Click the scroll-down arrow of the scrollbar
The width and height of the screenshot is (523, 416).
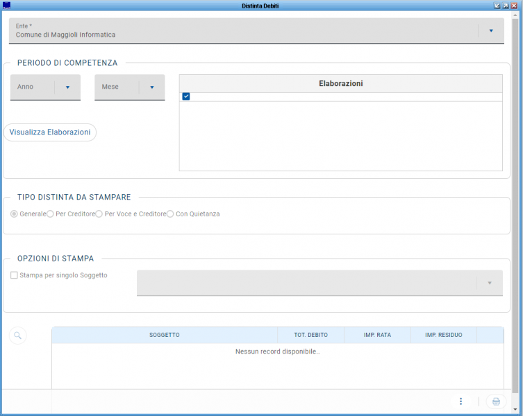(x=515, y=408)
